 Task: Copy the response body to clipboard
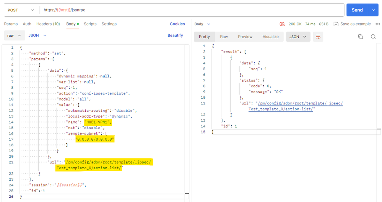(x=360, y=37)
